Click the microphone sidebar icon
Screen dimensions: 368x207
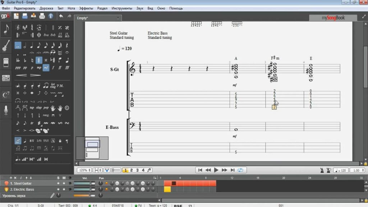pos(6,110)
